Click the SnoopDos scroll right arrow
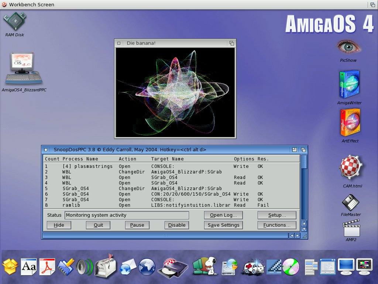Image resolution: width=378 pixels, height=284 pixels. pos(298,236)
